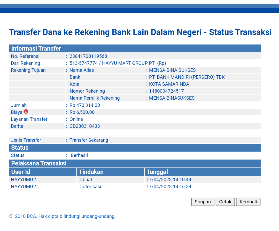The image size is (279, 231).
Task: Select the Diotorisasi action row entry
Action: pos(90,187)
